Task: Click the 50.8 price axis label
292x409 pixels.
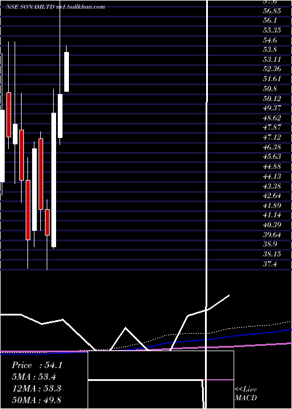Action: point(270,89)
